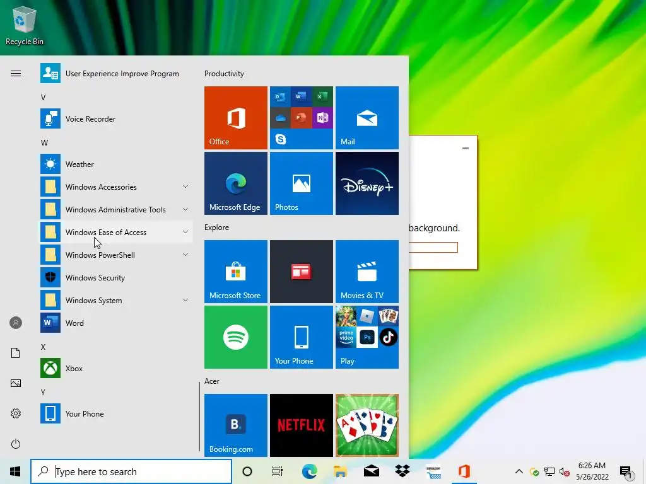Expand Windows PowerShell folder chevron
Image resolution: width=646 pixels, height=484 pixels.
pos(185,255)
